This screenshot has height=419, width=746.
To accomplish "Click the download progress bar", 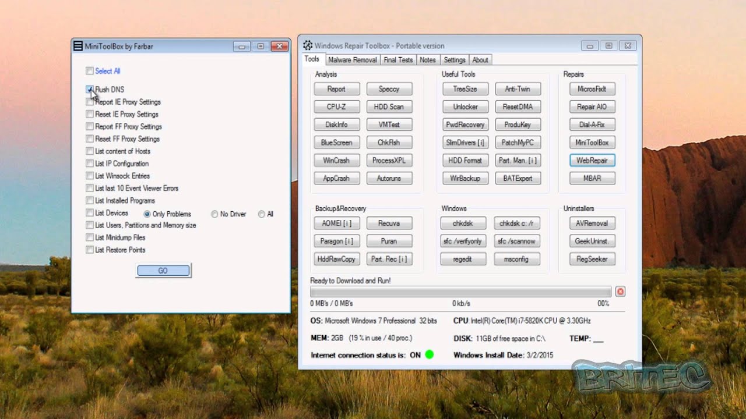I will coord(461,292).
